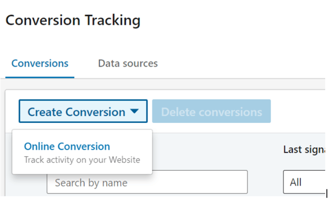Go to Data sources in the tab bar
This screenshot has height=203, width=336.
pyautogui.click(x=128, y=63)
